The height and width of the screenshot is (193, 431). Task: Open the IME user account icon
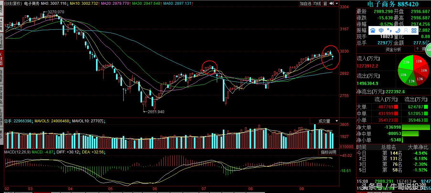pyautogui.click(x=406, y=30)
